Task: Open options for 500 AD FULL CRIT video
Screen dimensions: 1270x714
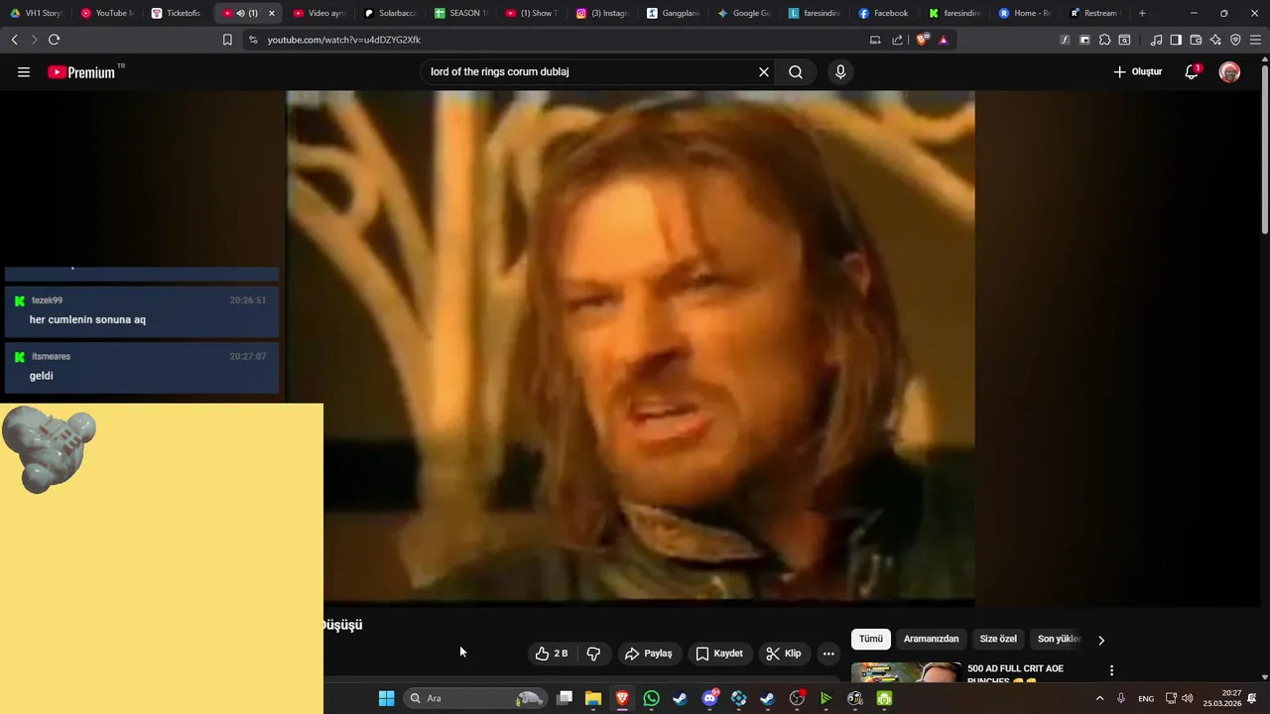Action: pyautogui.click(x=1111, y=670)
